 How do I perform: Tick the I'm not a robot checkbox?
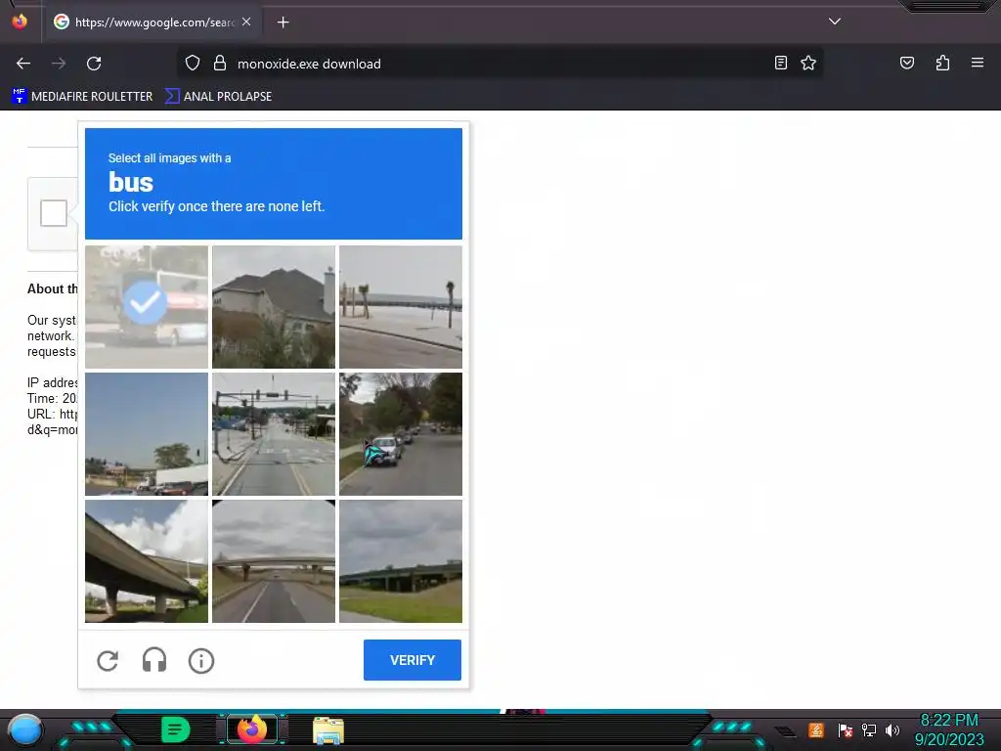(54, 213)
